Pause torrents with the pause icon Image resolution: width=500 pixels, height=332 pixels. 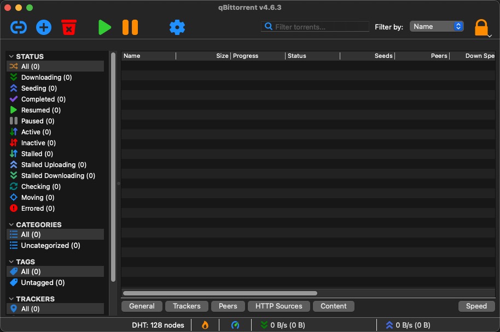(130, 27)
